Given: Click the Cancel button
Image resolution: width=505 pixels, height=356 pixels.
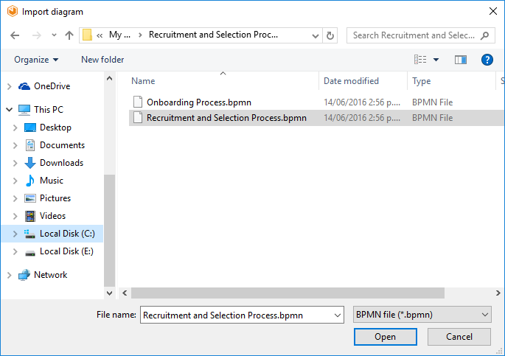Looking at the screenshot, I should [459, 337].
